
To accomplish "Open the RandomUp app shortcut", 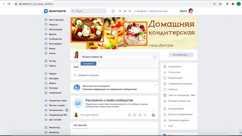I will (54, 127).
